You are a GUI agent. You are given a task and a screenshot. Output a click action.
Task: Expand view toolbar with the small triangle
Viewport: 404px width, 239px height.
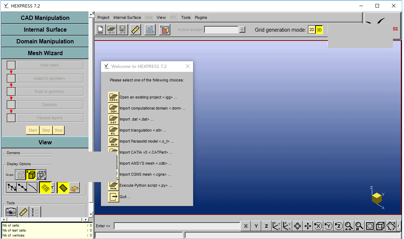coord(399,226)
